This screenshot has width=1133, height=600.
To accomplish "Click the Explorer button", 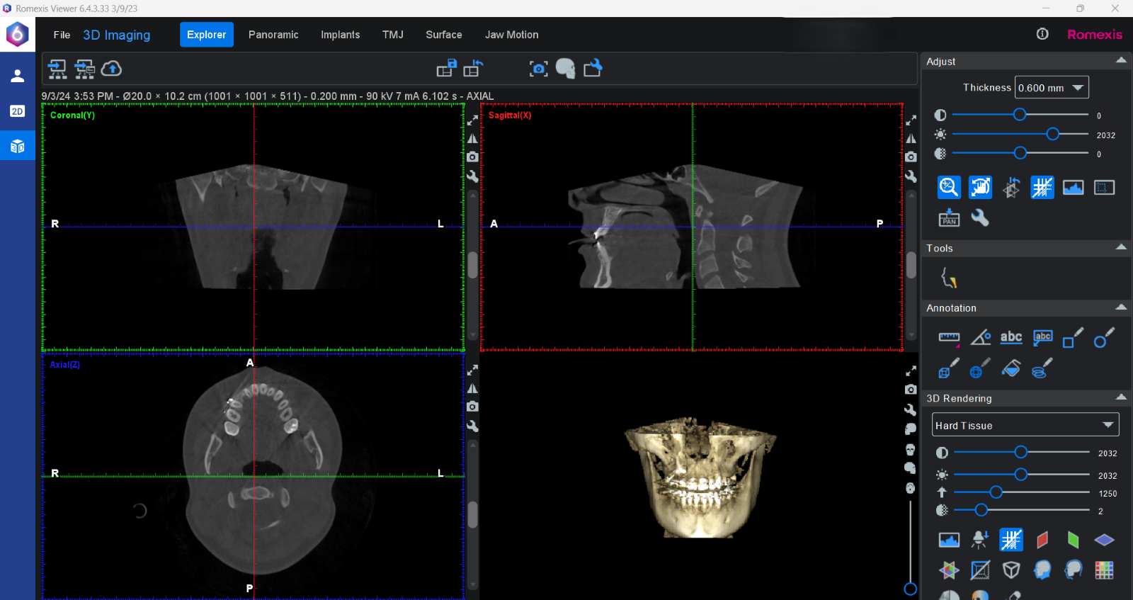I will pos(206,35).
